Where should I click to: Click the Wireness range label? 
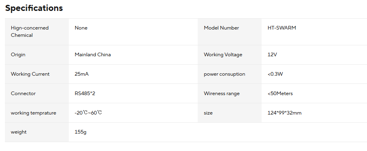222,94
